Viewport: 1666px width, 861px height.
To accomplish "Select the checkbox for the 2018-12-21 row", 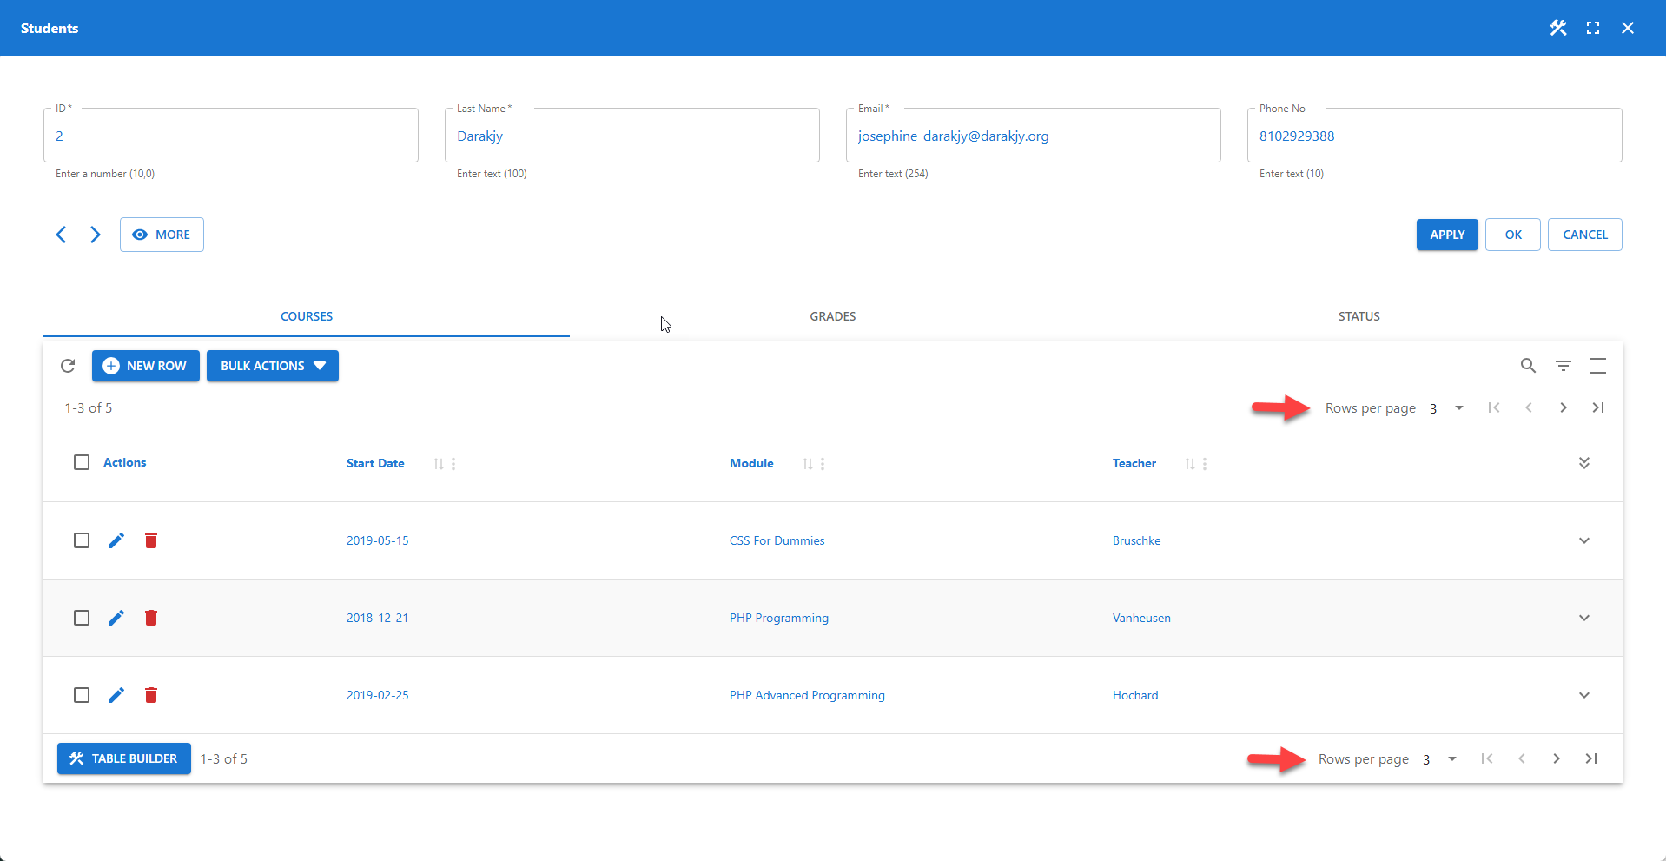I will click(x=82, y=618).
